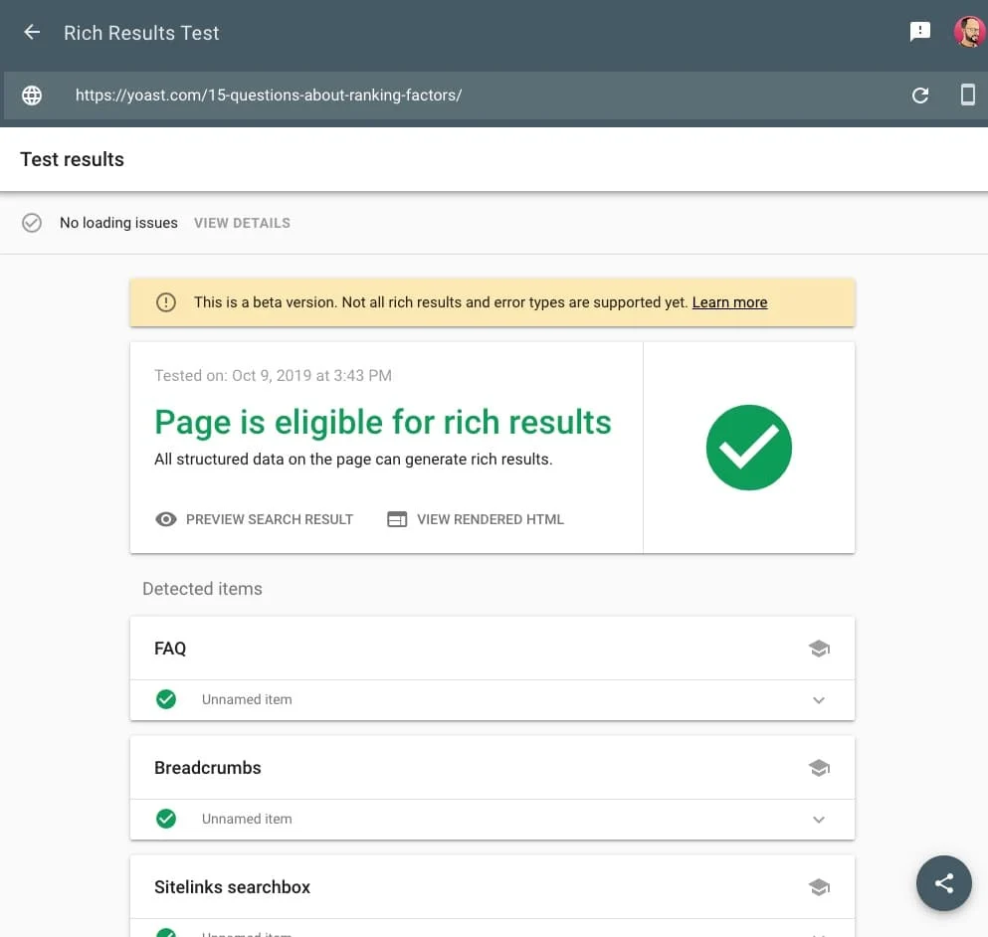Open the share floating action button
The height and width of the screenshot is (937, 988).
click(943, 883)
